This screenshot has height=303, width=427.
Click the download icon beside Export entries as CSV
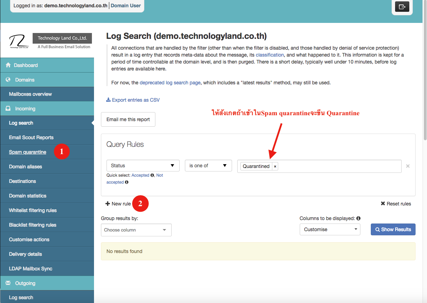108,100
